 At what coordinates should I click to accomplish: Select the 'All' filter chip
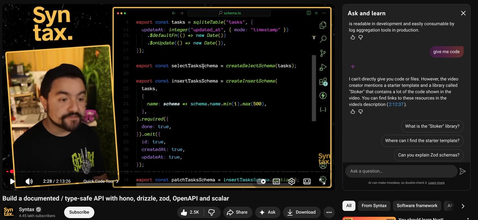(349, 206)
